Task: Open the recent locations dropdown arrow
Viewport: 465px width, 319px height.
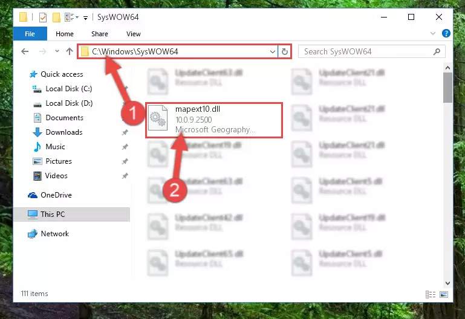Action: 57,51
